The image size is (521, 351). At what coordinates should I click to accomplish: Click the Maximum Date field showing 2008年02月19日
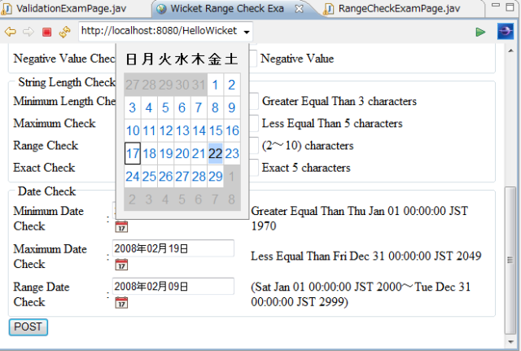(173, 248)
